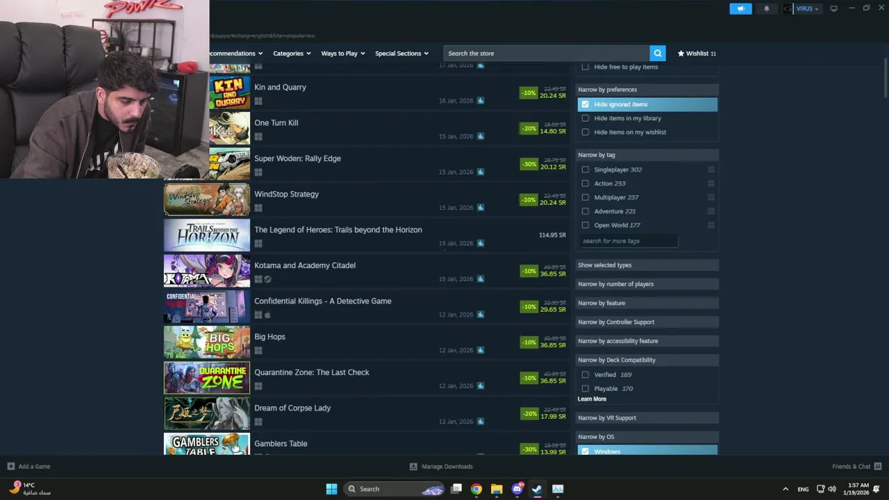Open Steam announcements megaphone icon
Screen dimensions: 889x500
[x=740, y=8]
